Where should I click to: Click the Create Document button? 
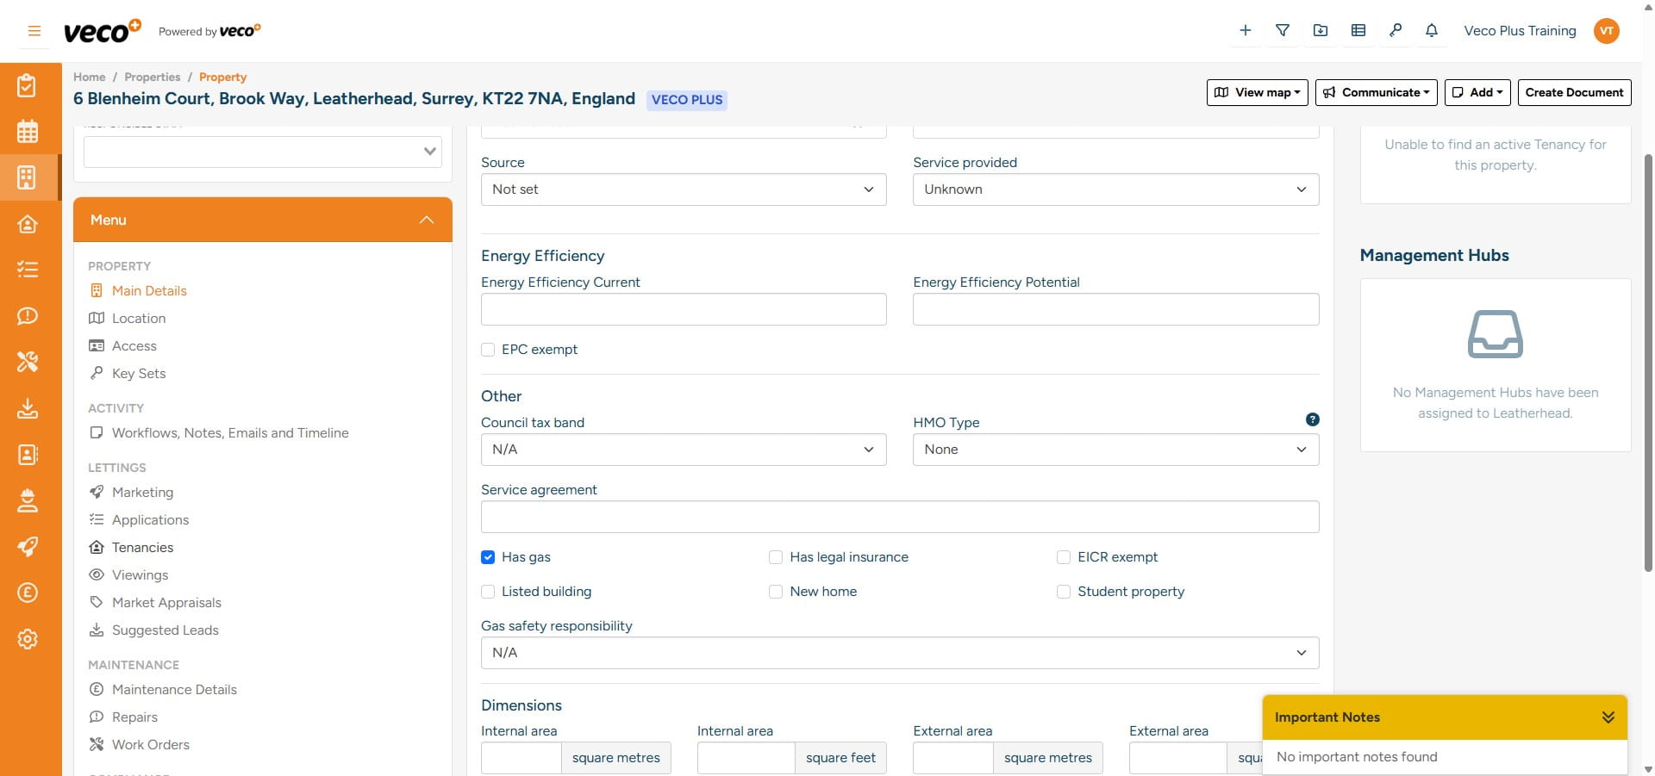point(1573,92)
